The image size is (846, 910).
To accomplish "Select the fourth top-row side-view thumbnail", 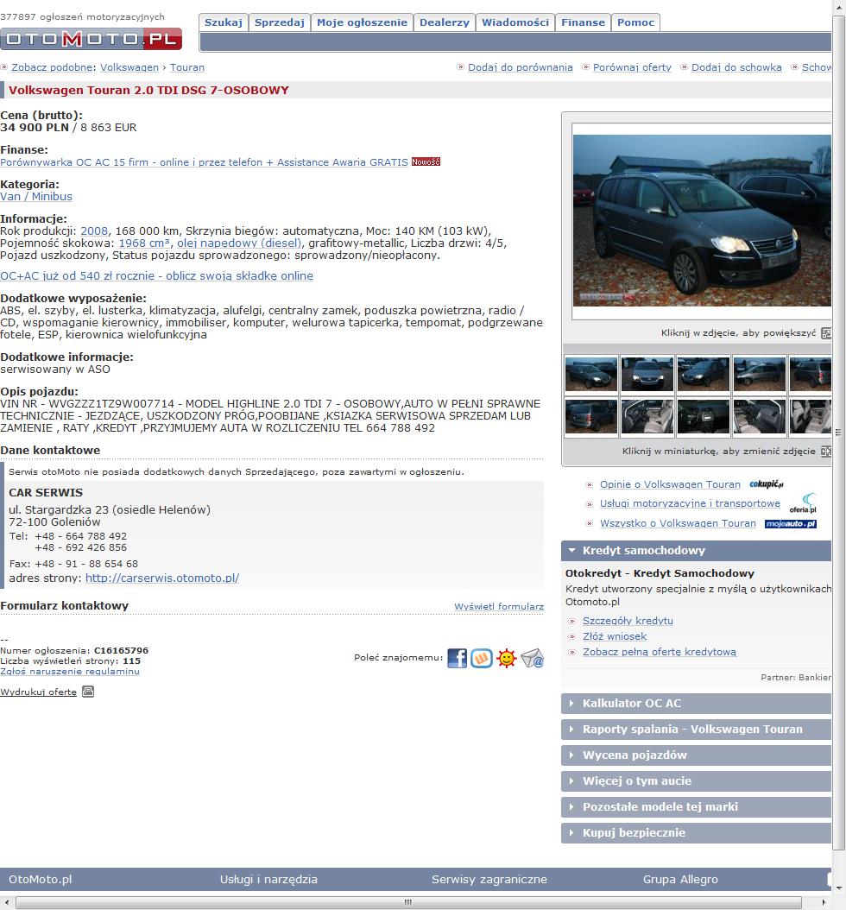I will click(760, 375).
